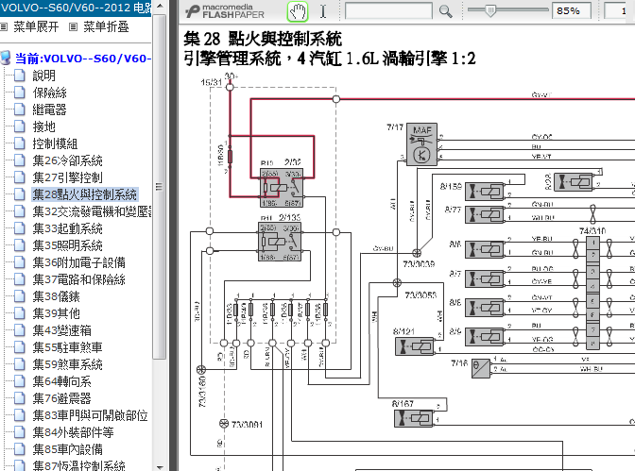Click the expand icon beside 菜单展开

(4, 27)
